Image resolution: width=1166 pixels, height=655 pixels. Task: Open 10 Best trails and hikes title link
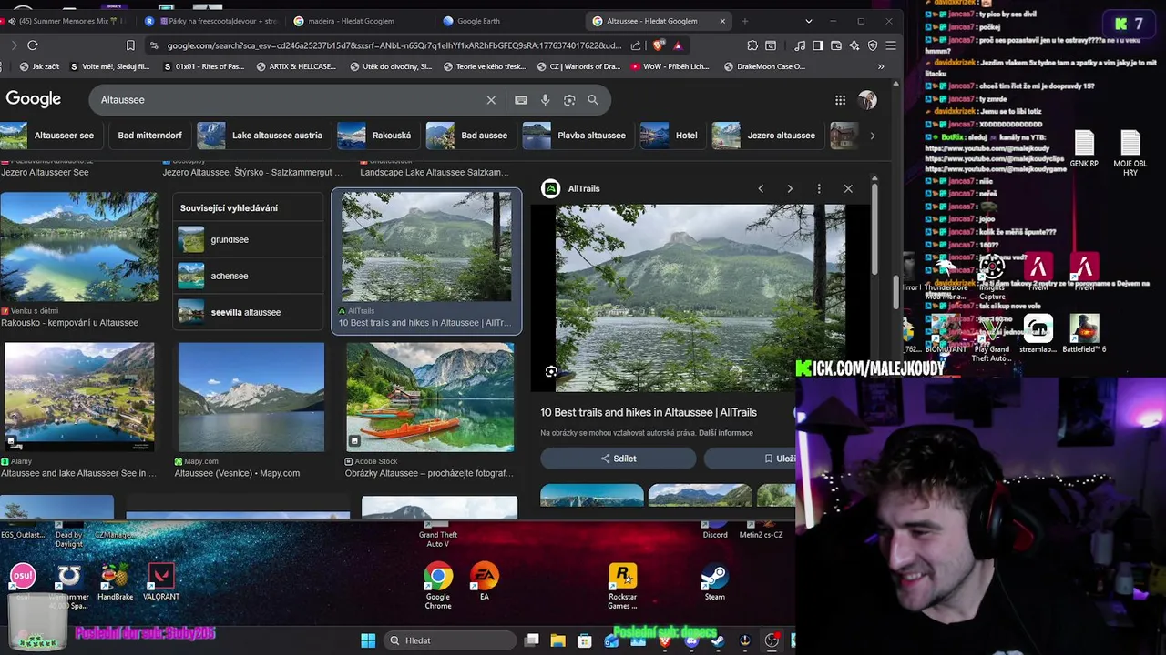pyautogui.click(x=649, y=413)
